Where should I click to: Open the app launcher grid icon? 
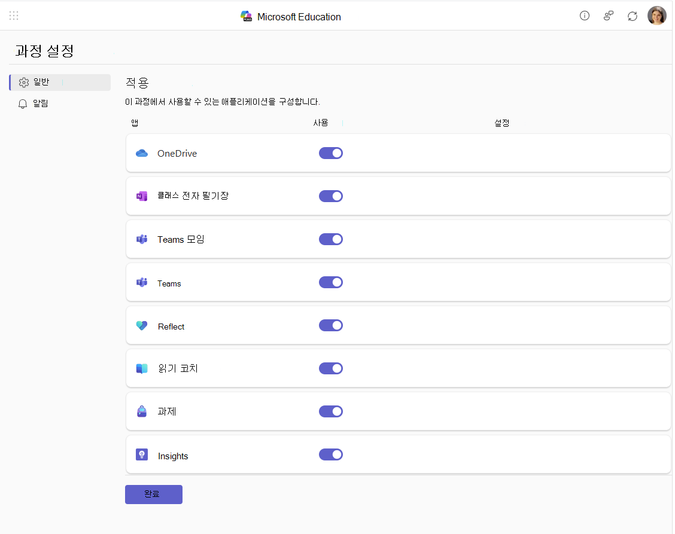[x=14, y=16]
